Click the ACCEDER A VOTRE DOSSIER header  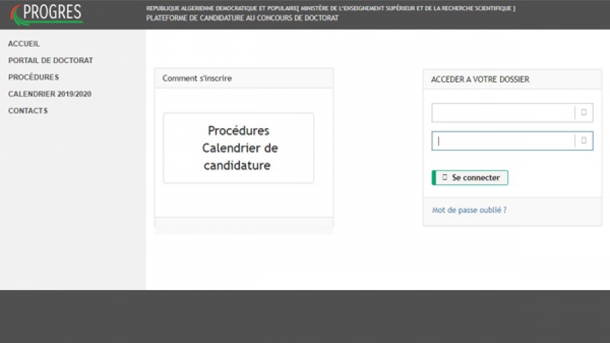[513, 79]
